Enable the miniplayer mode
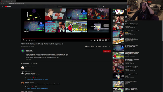The image size is (163, 92). point(100,40)
